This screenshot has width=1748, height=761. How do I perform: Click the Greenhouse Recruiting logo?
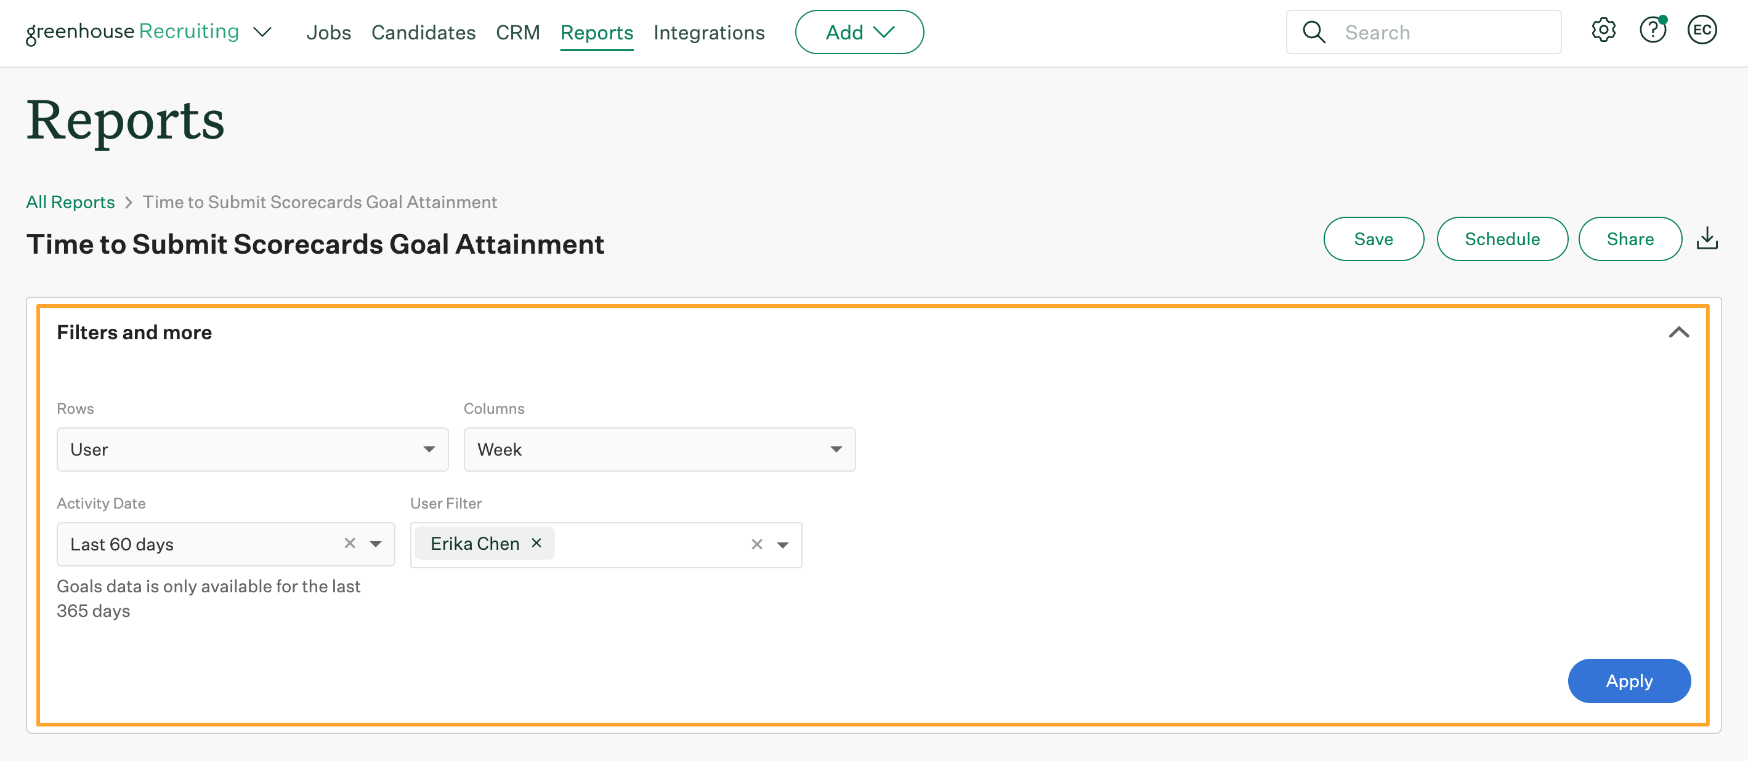click(132, 30)
